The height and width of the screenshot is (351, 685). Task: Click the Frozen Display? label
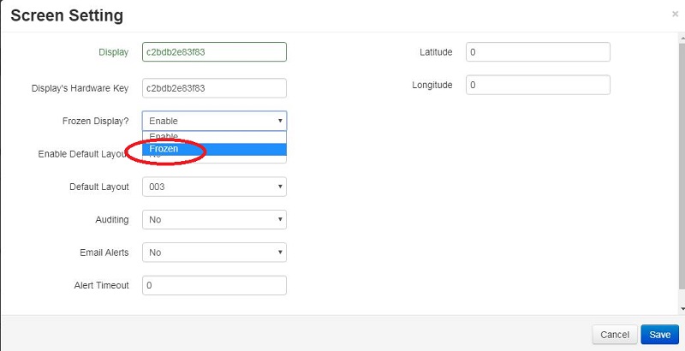coord(95,121)
